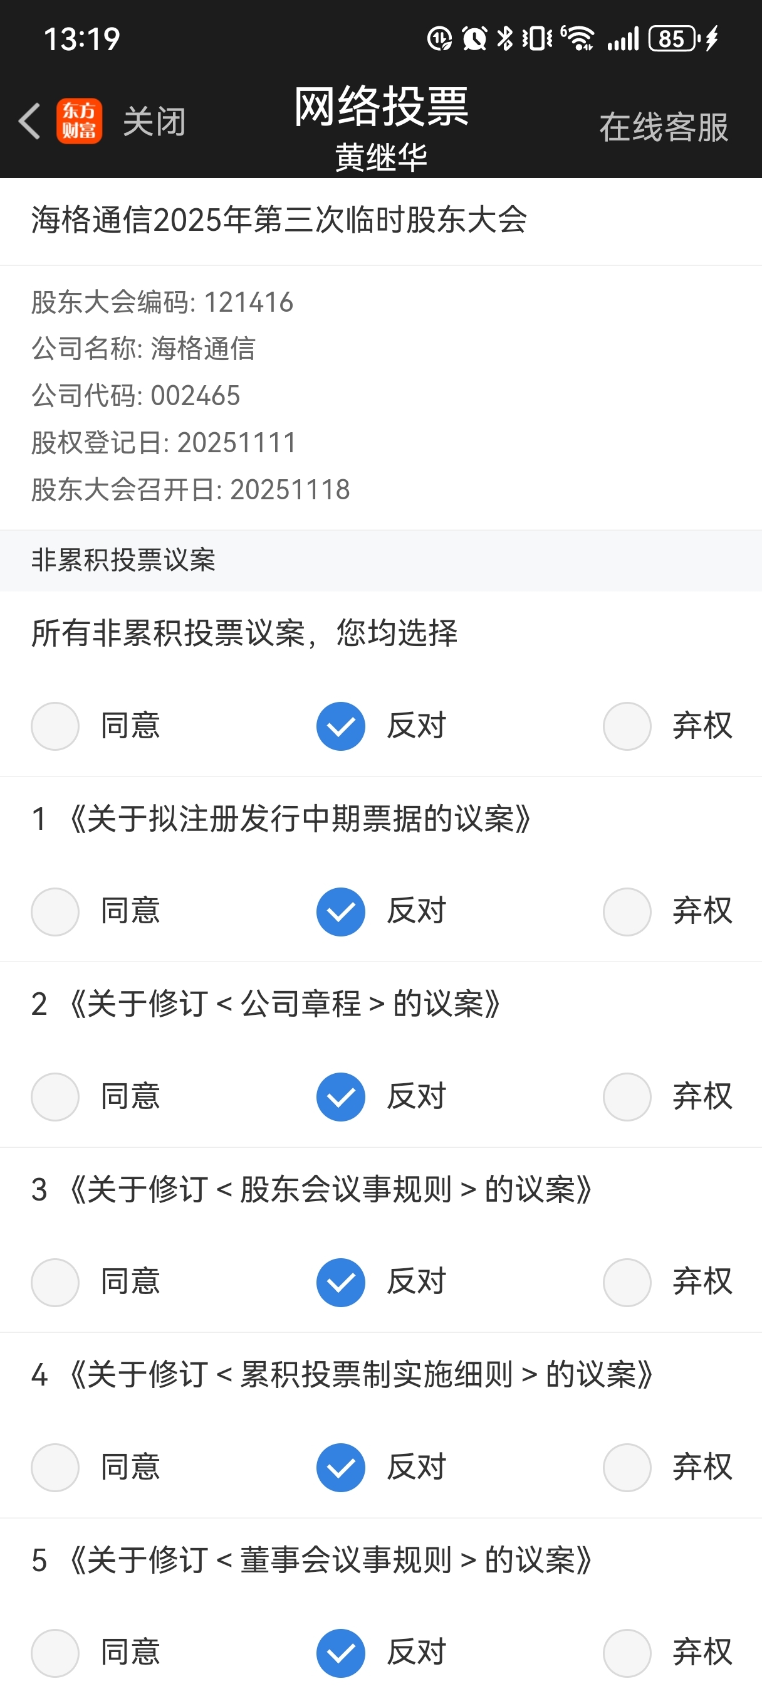Pick 弃权 for proposal 4 累积投票制实施细则
Screen dimensions: 762x1686
point(627,1466)
